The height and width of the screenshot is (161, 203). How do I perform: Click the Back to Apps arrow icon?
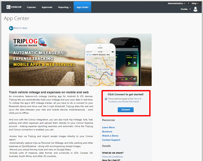point(11,28)
